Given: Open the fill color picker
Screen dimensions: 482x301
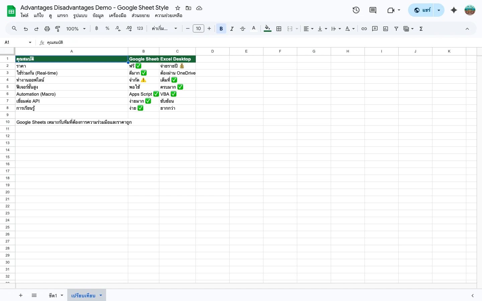Looking at the screenshot, I should click(267, 28).
